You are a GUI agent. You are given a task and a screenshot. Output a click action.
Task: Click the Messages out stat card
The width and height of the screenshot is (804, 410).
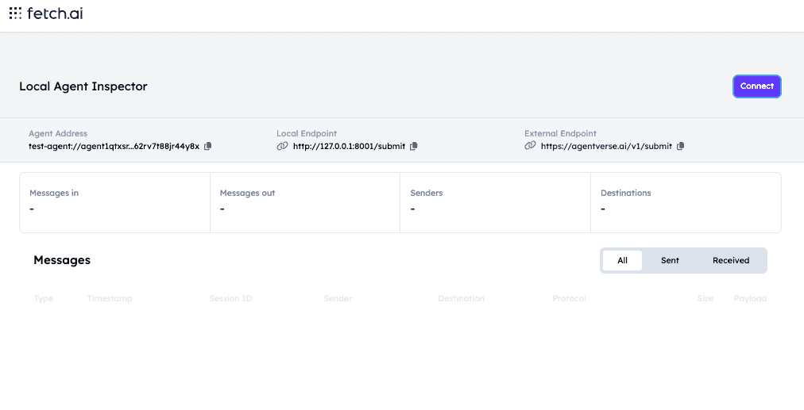click(x=305, y=202)
